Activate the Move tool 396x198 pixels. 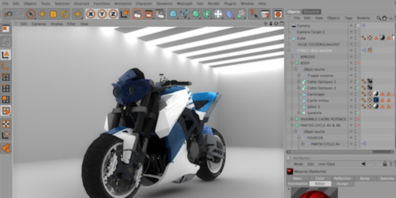(42, 14)
